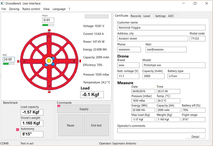Click 'Operator: Saponaro Antonio' in status bar
This screenshot has height=146, width=213.
[x=118, y=143]
